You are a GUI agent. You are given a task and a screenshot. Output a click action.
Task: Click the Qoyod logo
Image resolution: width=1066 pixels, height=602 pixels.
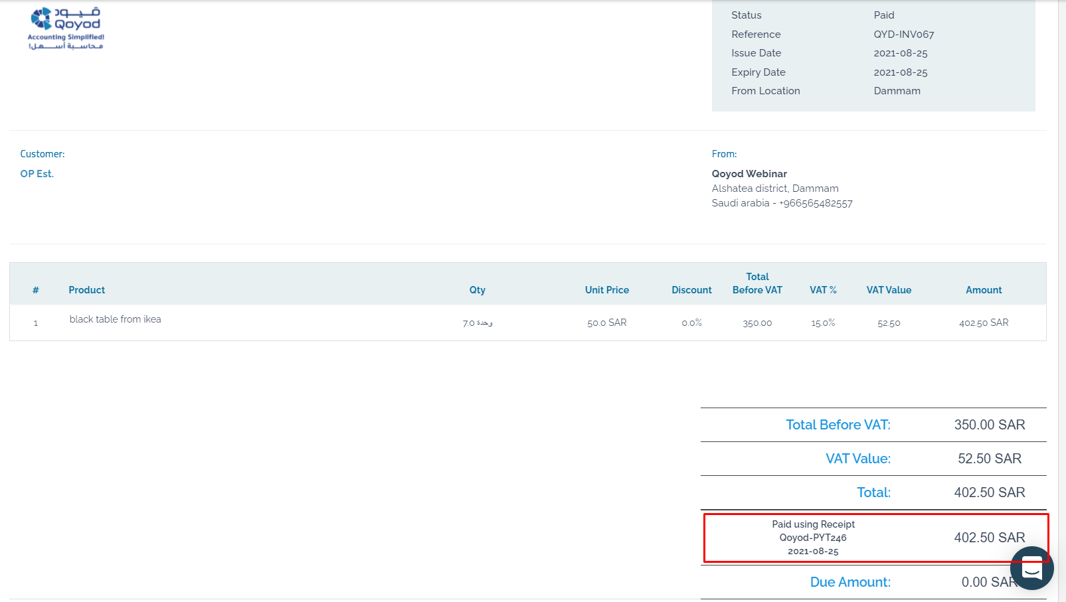[x=66, y=28]
